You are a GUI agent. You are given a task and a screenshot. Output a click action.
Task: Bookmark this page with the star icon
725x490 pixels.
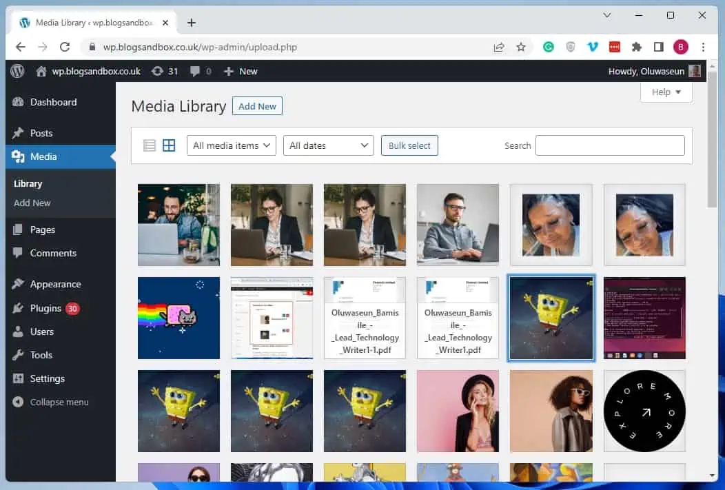[x=521, y=47]
